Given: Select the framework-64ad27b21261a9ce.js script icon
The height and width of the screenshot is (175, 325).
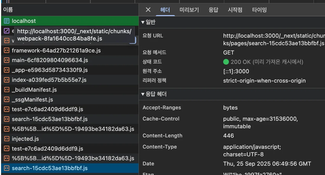Looking at the screenshot, I should (x=7, y=50).
